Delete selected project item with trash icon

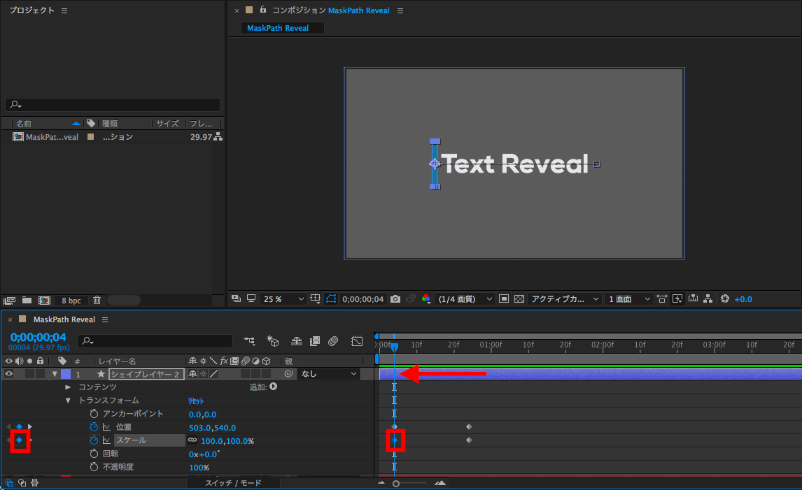[x=97, y=301]
